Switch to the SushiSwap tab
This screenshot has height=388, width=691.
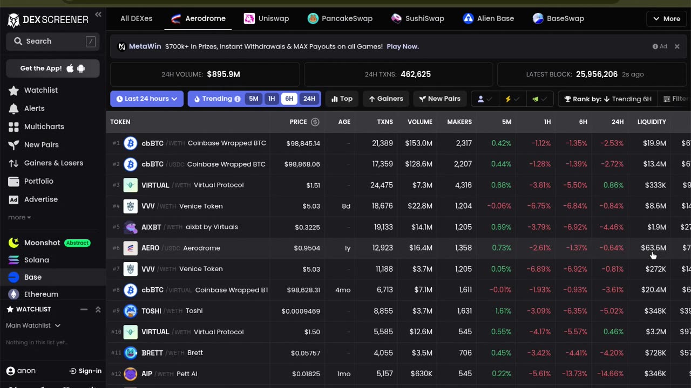click(417, 18)
